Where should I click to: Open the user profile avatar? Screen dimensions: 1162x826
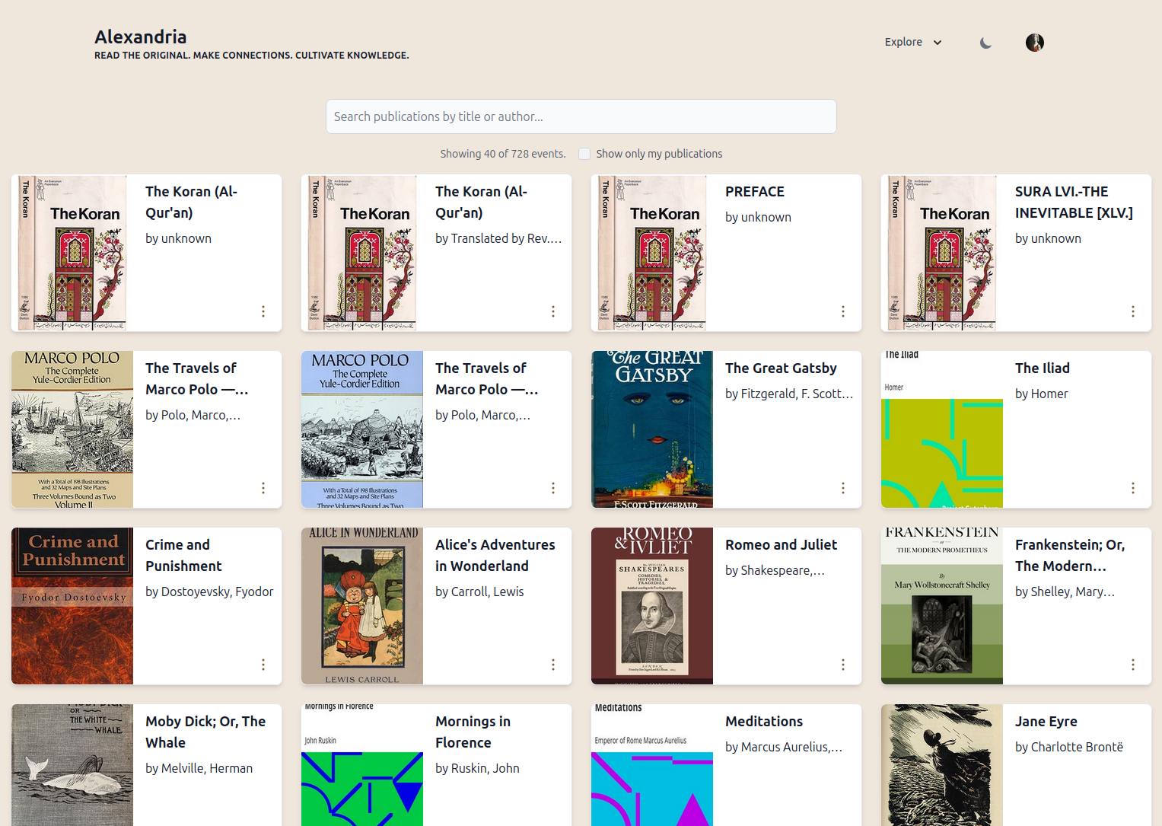pos(1034,43)
